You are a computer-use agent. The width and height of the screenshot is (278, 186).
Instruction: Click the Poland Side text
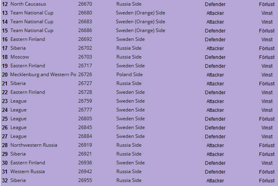point(130,75)
